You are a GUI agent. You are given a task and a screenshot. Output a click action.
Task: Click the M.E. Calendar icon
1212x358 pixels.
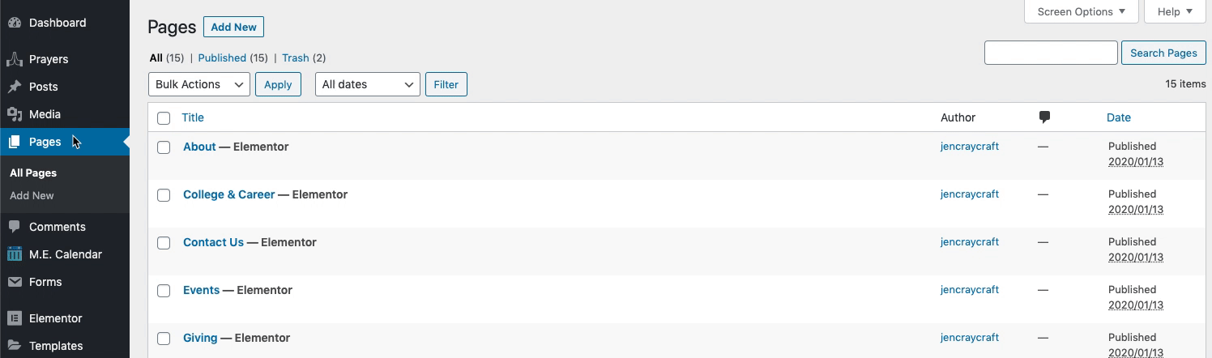click(x=14, y=254)
